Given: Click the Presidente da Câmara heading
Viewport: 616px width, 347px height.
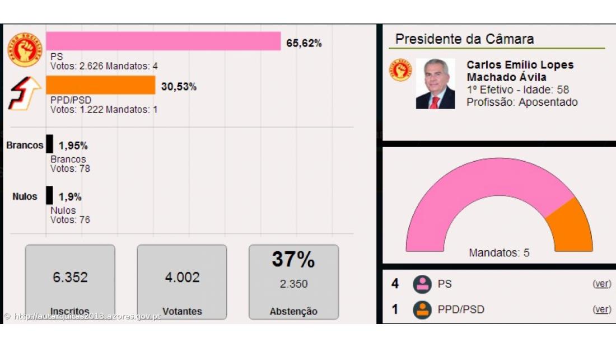Looking at the screenshot, I should tap(464, 38).
